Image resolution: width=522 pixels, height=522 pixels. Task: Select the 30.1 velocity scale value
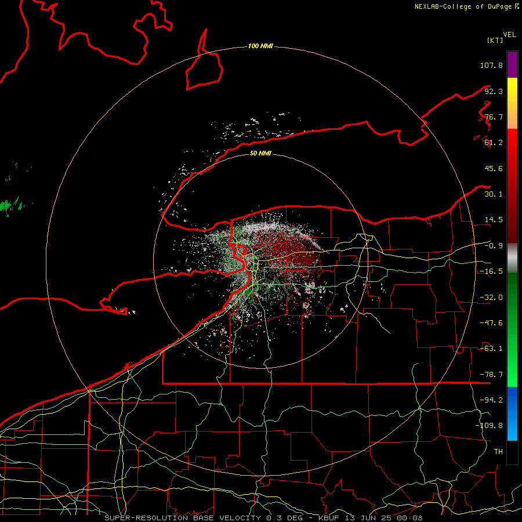click(x=494, y=194)
